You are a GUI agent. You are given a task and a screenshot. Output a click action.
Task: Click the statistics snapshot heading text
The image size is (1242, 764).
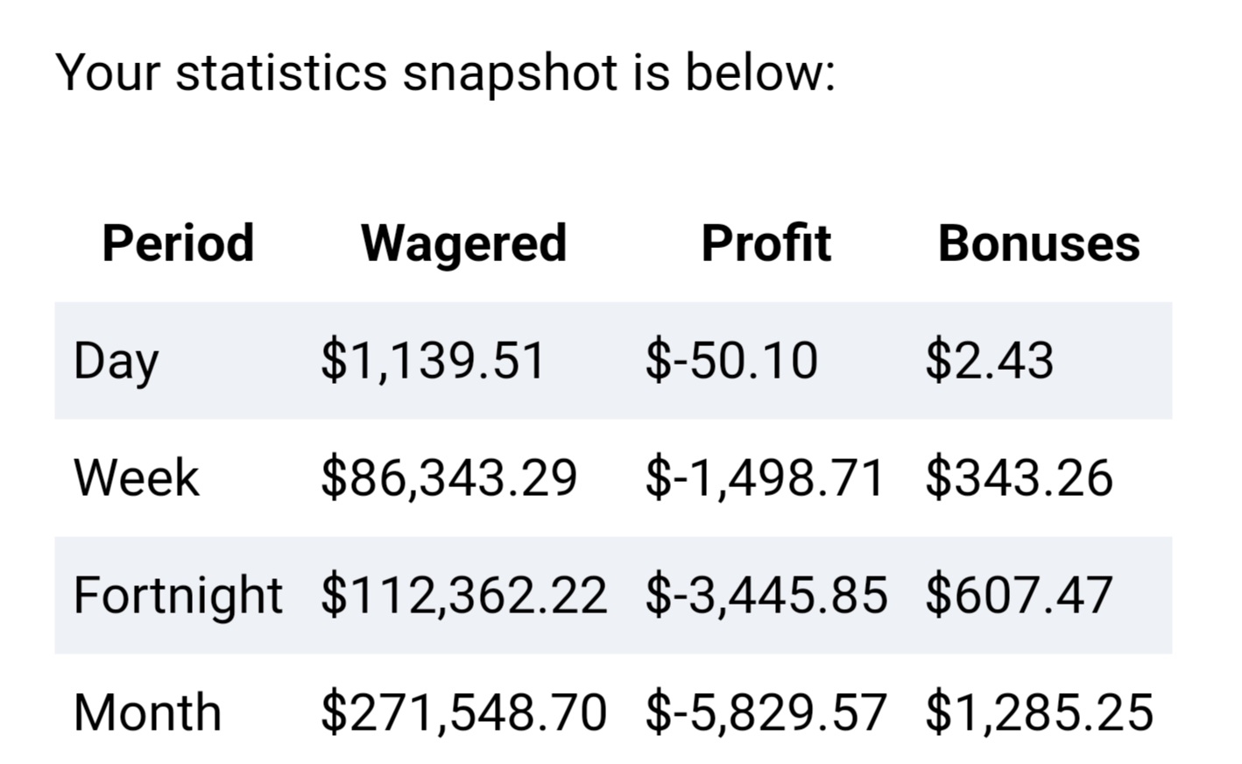tap(445, 72)
